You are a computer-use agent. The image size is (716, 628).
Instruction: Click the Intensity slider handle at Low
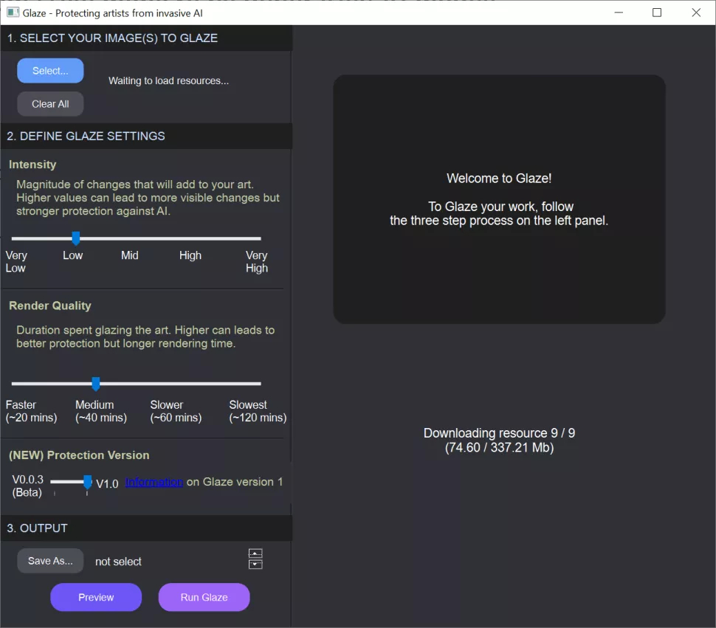[75, 238]
